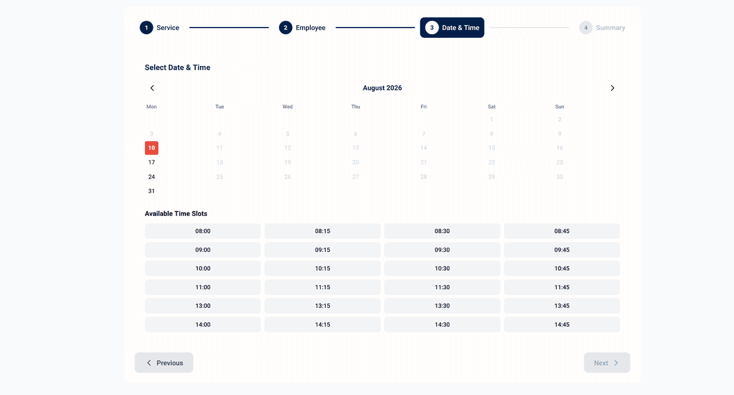This screenshot has height=395, width=734.
Task: Click disabled date 28 on Friday
Action: coord(423,177)
